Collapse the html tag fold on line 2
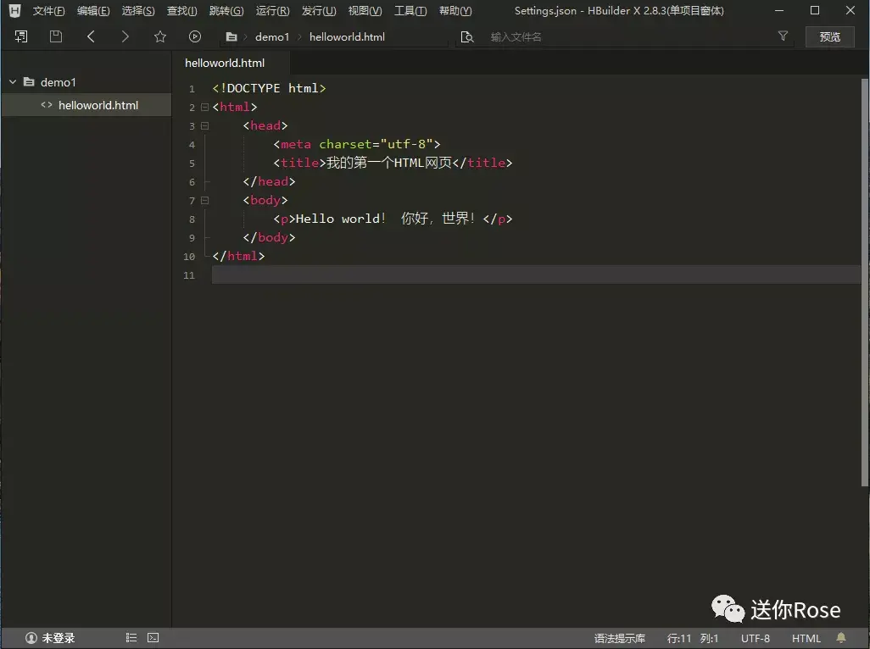870x649 pixels. pyautogui.click(x=204, y=108)
